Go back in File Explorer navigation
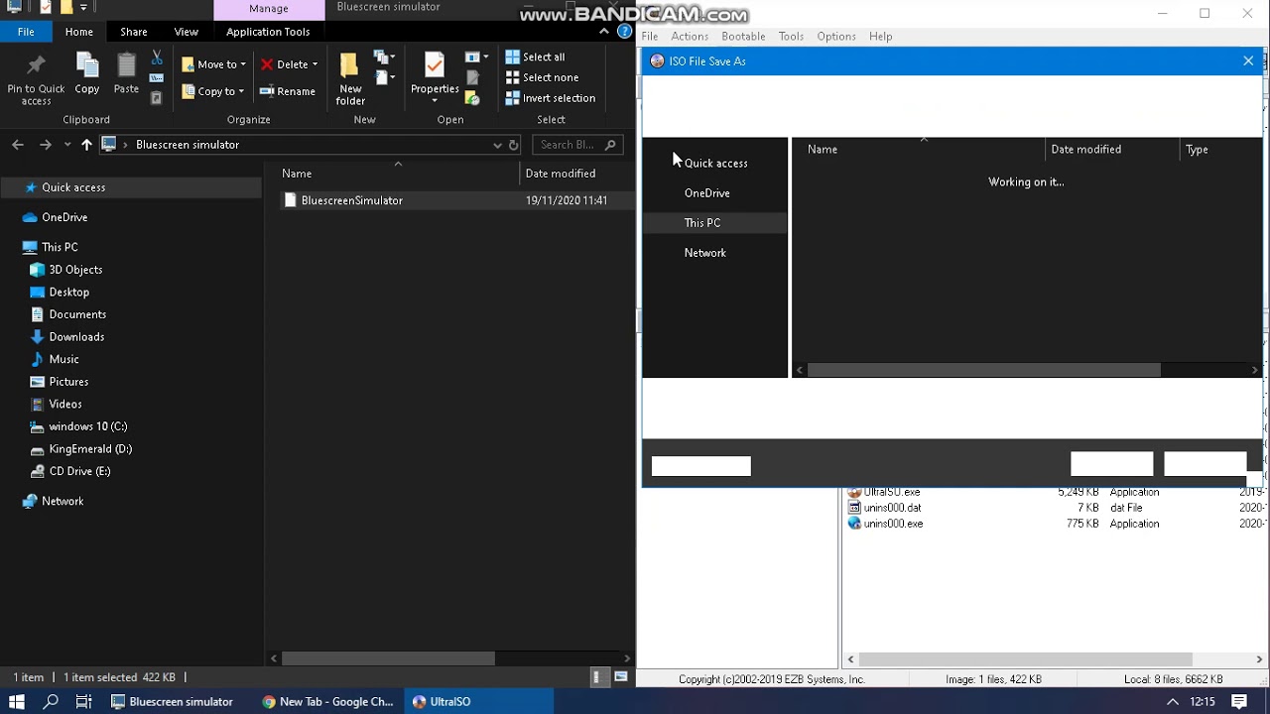This screenshot has height=714, width=1270. (18, 145)
